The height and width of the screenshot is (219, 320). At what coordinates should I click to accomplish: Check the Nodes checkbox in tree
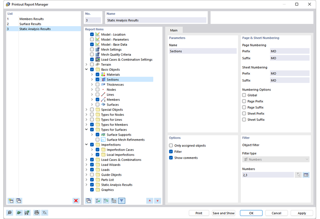tap(98, 90)
